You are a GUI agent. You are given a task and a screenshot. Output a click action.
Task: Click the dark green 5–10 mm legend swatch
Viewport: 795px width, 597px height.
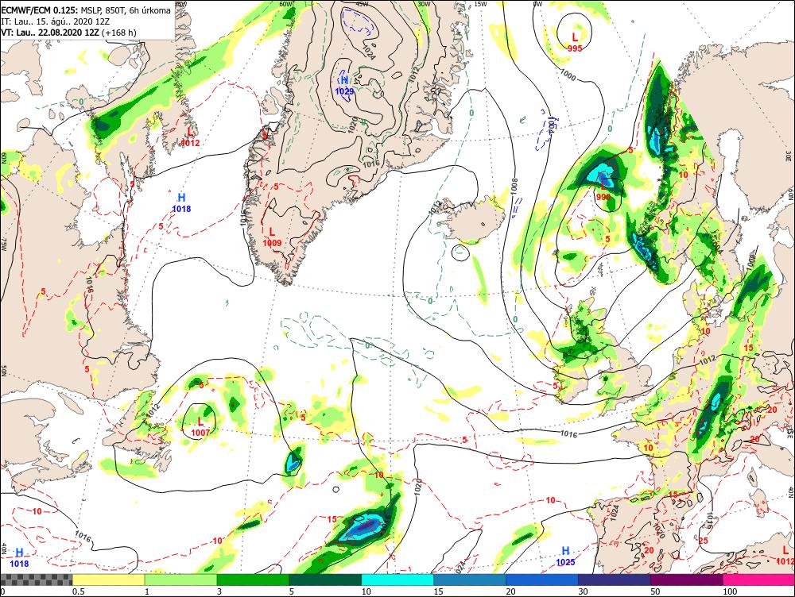[x=325, y=580]
